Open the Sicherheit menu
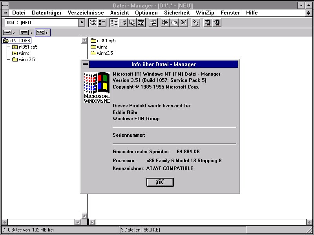Screen dimensions: 314x235 [x=177, y=13]
